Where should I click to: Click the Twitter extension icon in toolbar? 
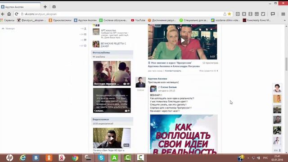pos(263,14)
